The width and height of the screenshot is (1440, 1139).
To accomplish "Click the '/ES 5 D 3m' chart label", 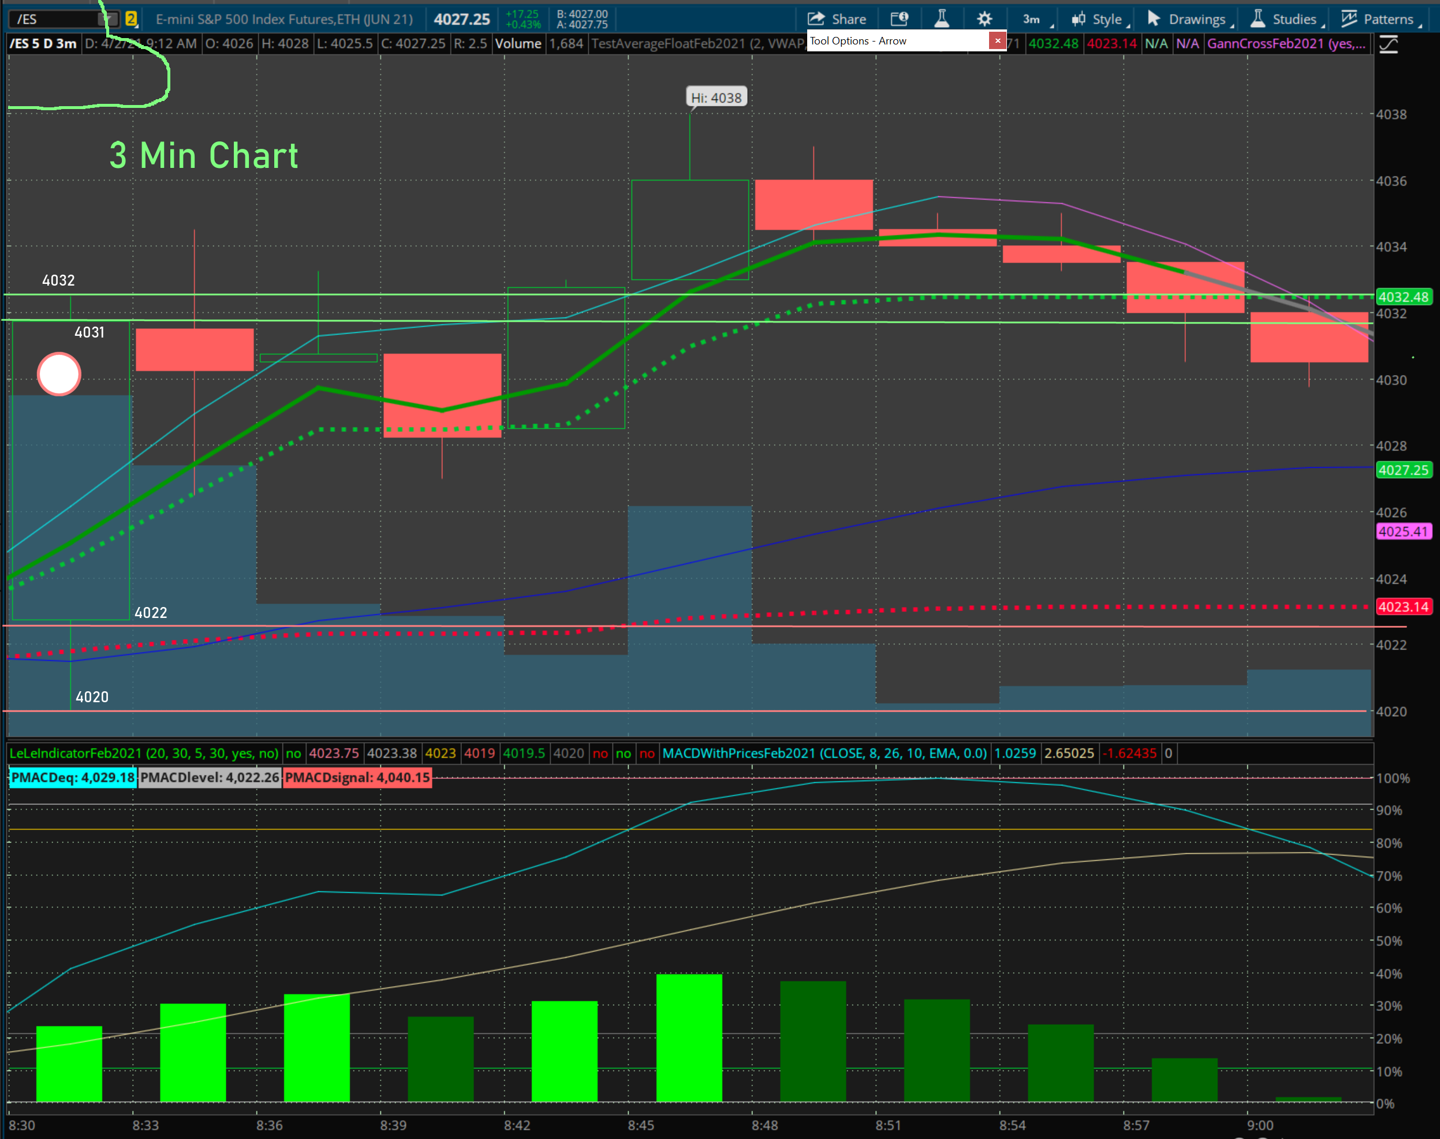I will pyautogui.click(x=43, y=44).
